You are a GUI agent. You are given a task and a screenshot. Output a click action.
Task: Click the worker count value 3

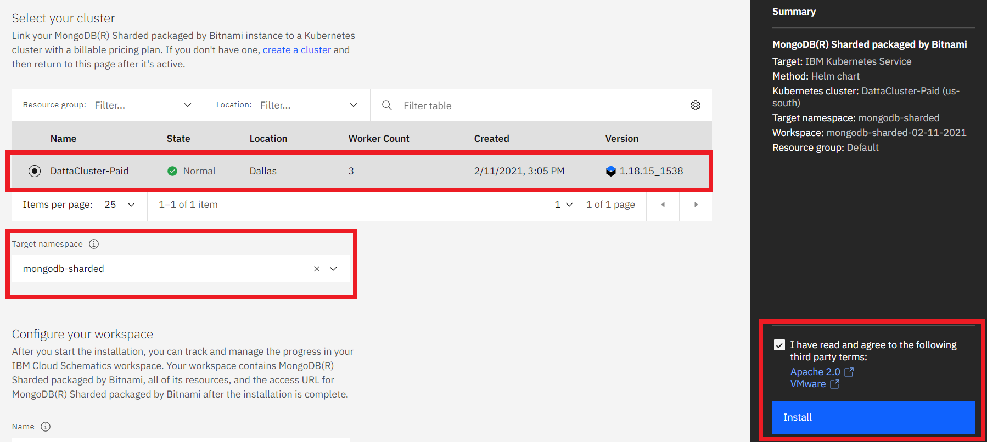coord(351,171)
